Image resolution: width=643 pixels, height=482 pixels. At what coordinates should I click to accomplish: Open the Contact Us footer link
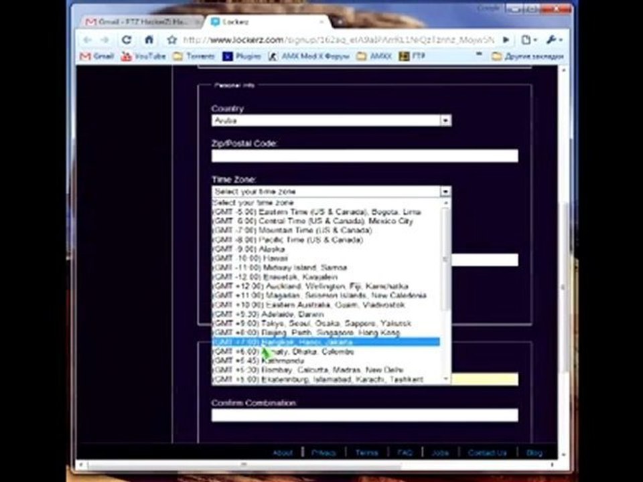tap(487, 453)
